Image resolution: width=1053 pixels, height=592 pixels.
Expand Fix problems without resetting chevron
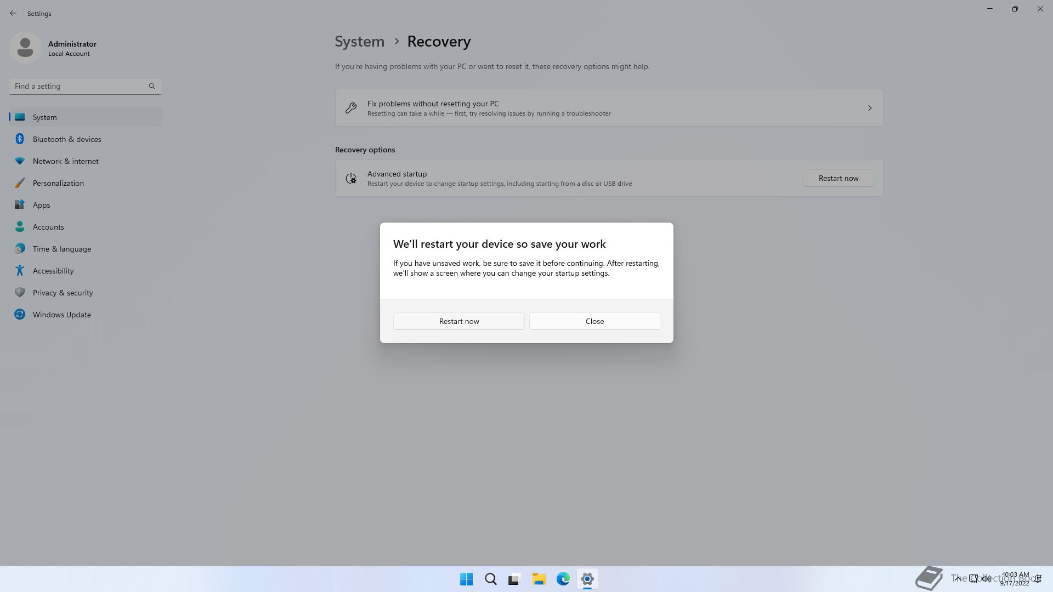[869, 108]
